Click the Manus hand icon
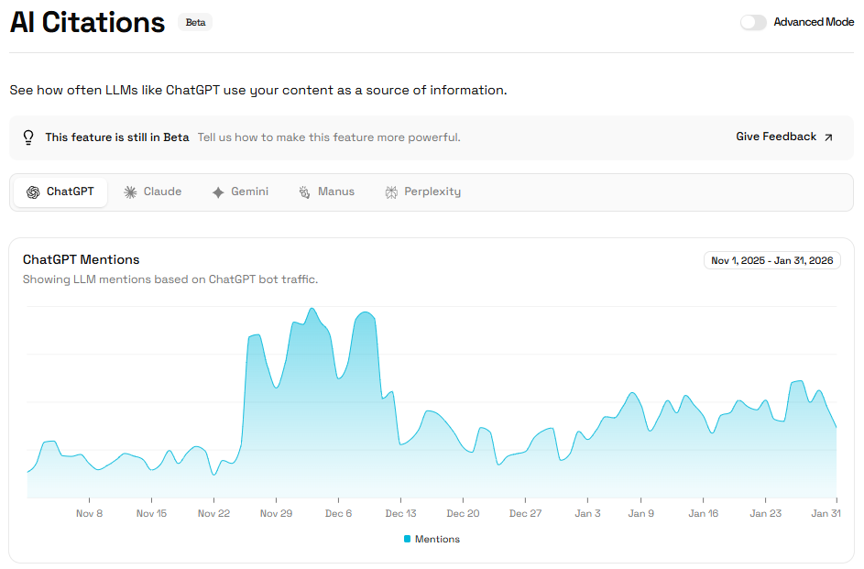Image resolution: width=864 pixels, height=569 pixels. pos(302,191)
